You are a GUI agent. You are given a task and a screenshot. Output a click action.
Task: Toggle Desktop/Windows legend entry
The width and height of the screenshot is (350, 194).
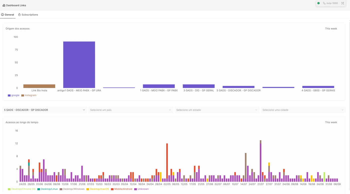point(72,189)
